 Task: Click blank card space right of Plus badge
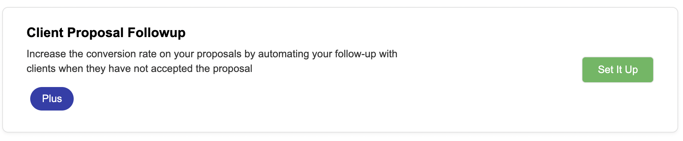pyautogui.click(x=258, y=99)
